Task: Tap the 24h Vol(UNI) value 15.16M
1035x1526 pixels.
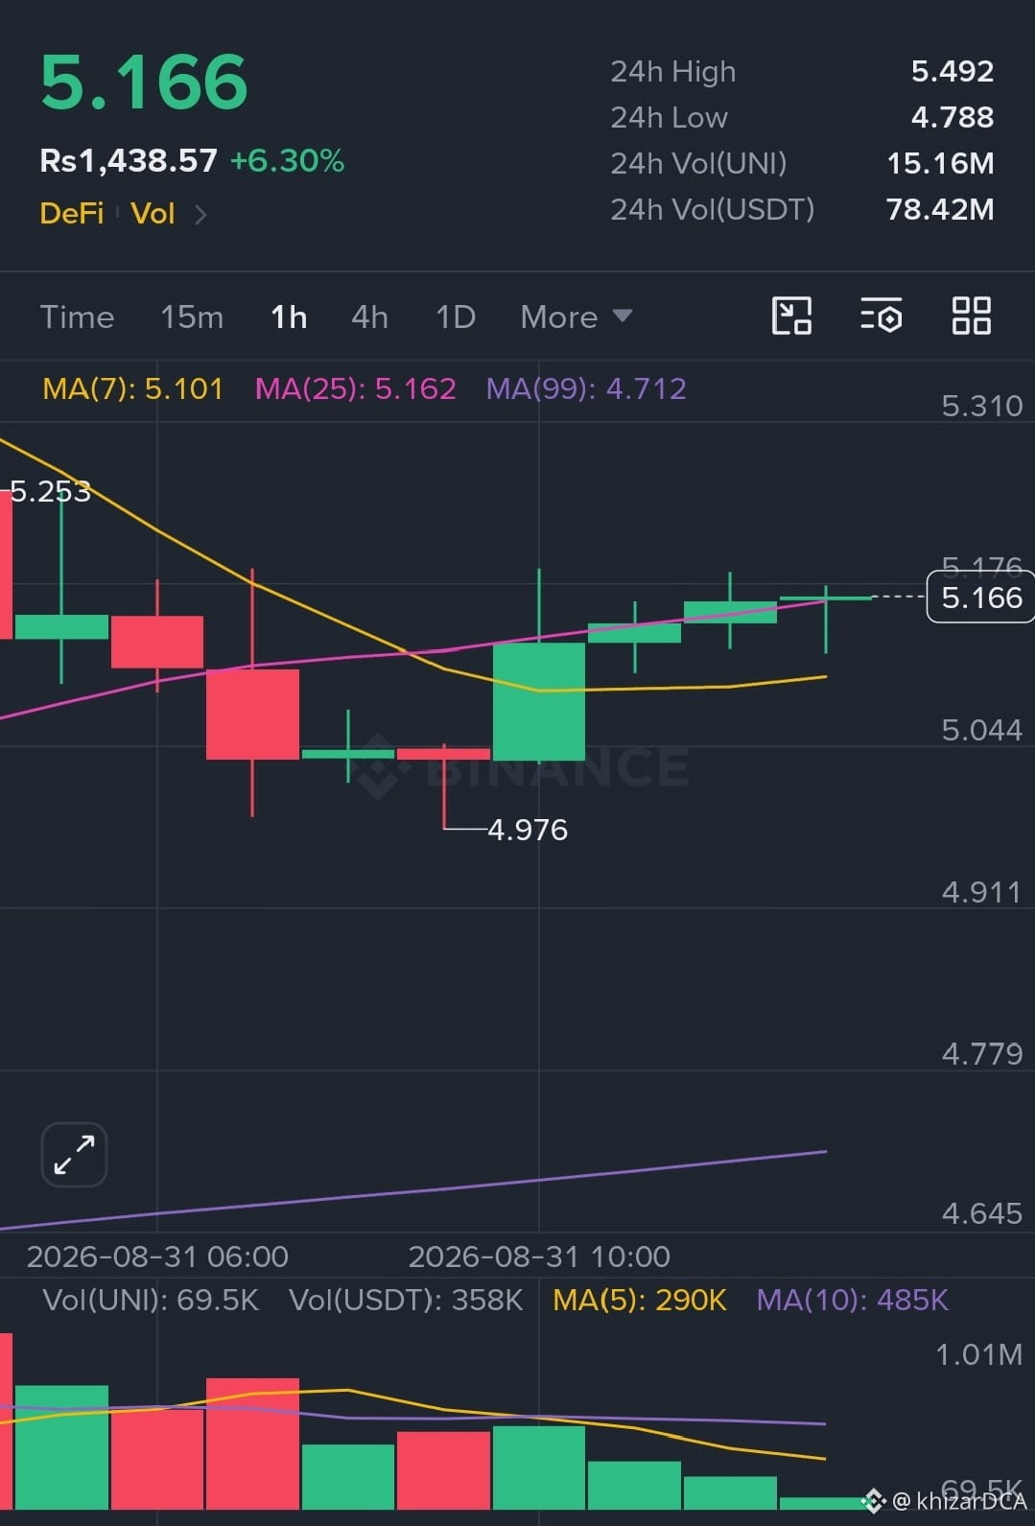Action: point(940,163)
